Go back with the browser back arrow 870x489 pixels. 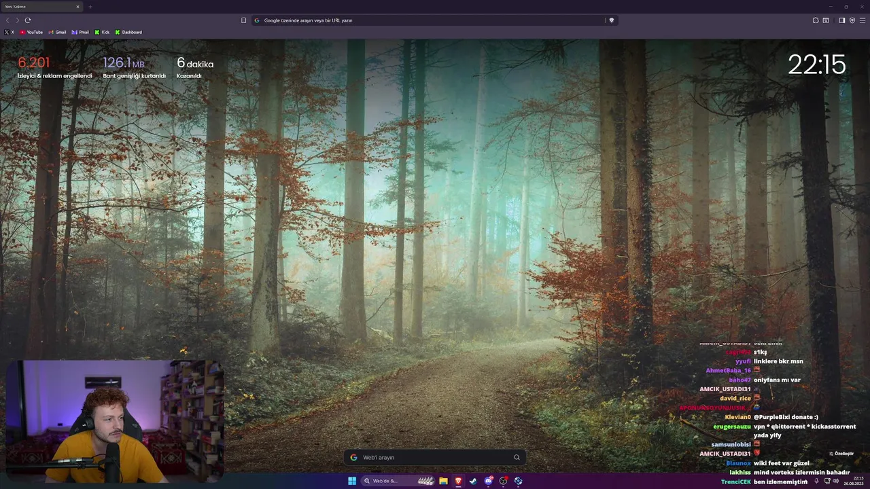pos(7,20)
